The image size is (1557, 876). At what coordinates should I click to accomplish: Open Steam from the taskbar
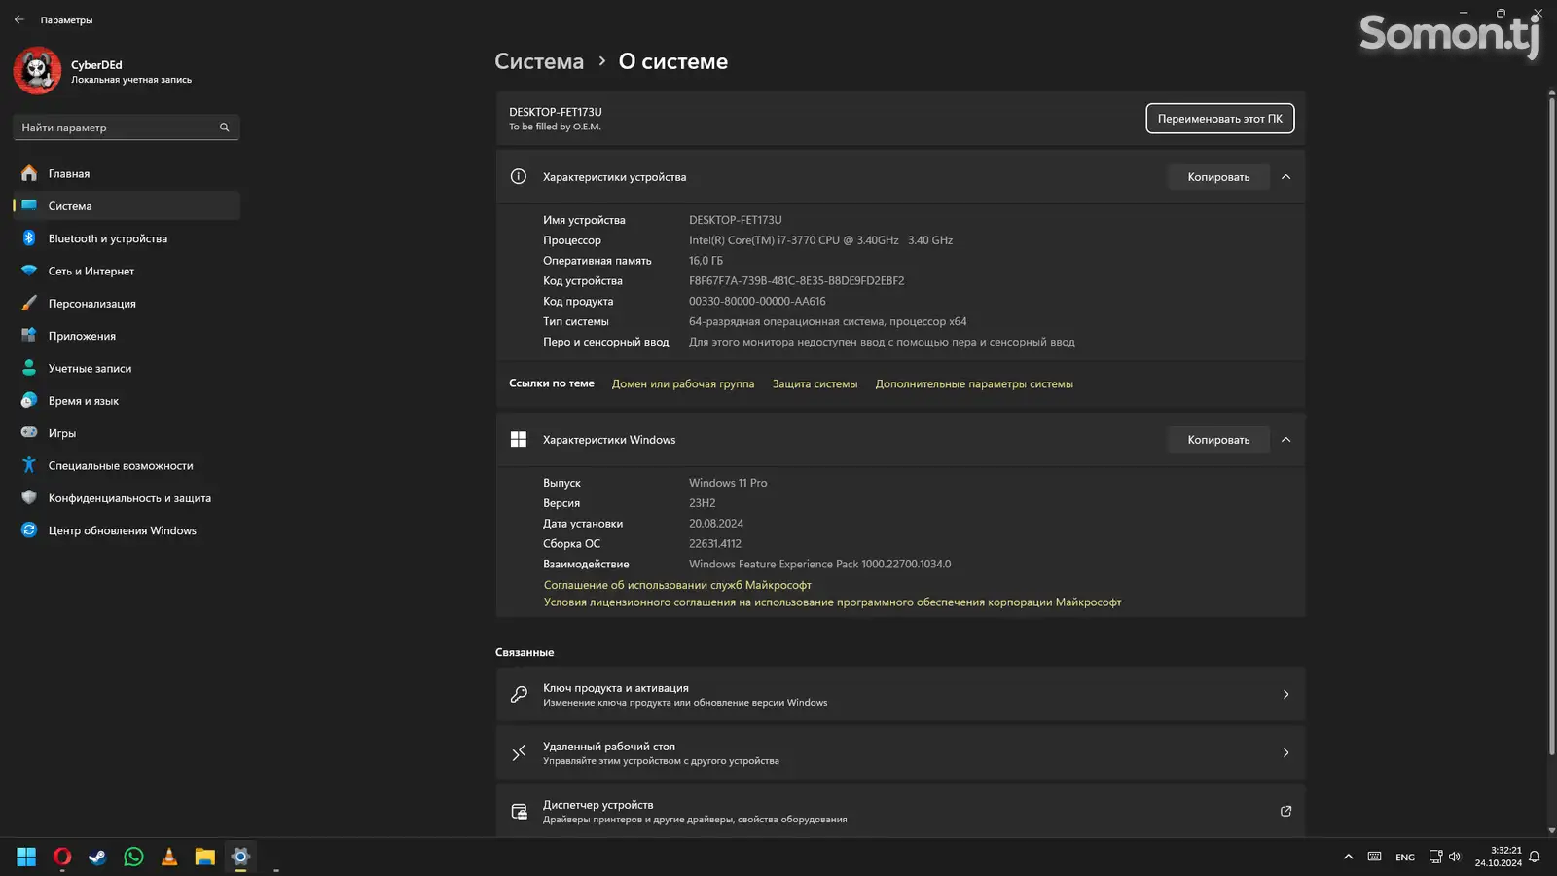coord(97,857)
